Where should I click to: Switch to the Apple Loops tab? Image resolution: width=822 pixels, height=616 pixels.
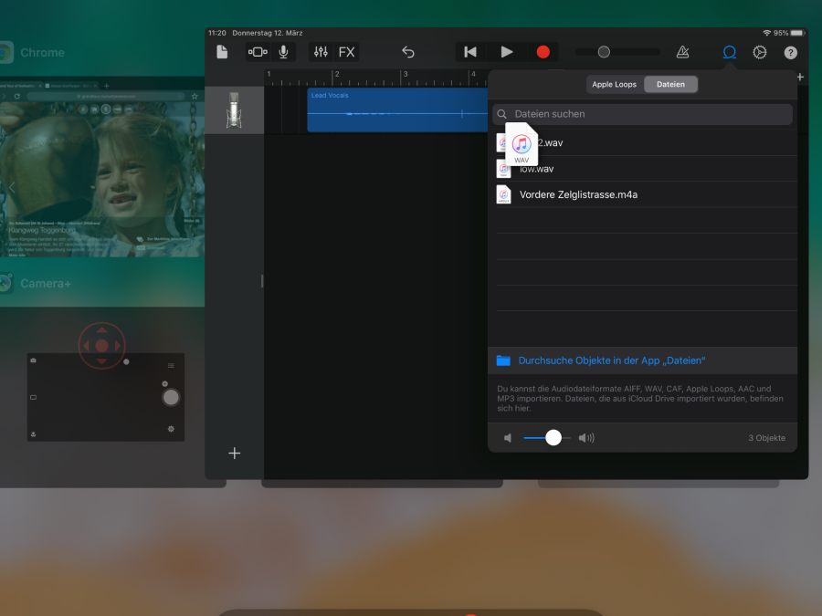coord(614,84)
